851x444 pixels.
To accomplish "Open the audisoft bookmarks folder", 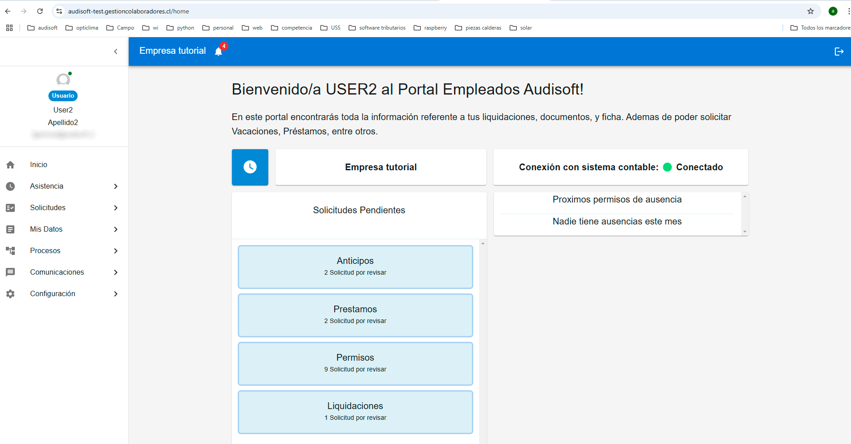I will [42, 27].
